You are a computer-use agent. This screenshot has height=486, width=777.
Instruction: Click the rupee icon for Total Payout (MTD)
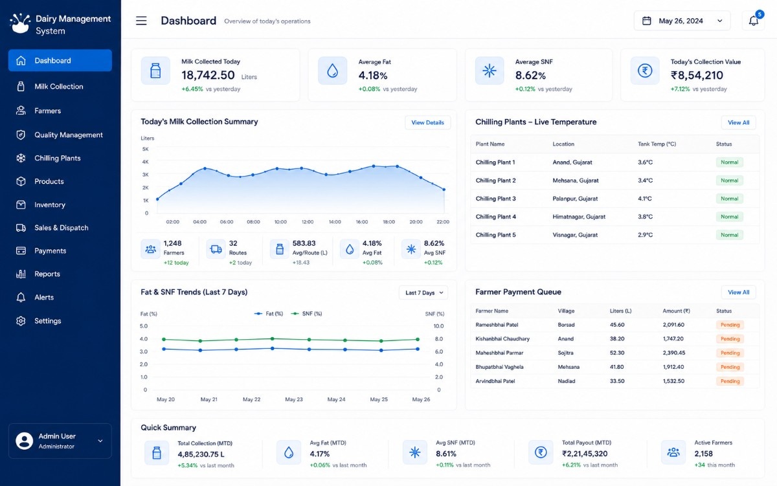pos(540,453)
